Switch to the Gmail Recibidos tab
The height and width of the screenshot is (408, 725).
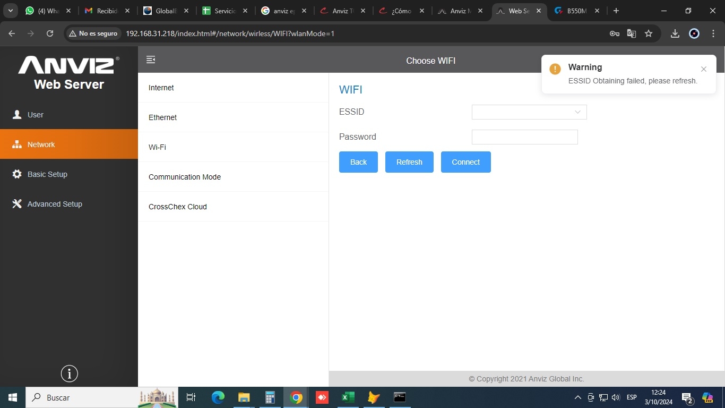tap(106, 11)
